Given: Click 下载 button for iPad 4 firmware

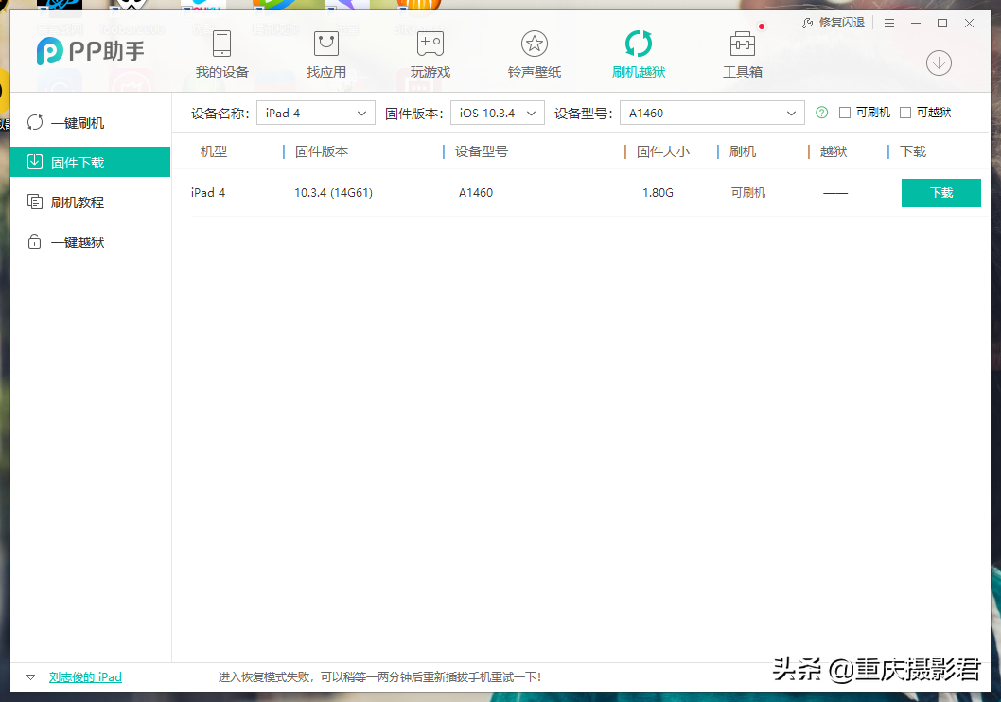Looking at the screenshot, I should 941,193.
